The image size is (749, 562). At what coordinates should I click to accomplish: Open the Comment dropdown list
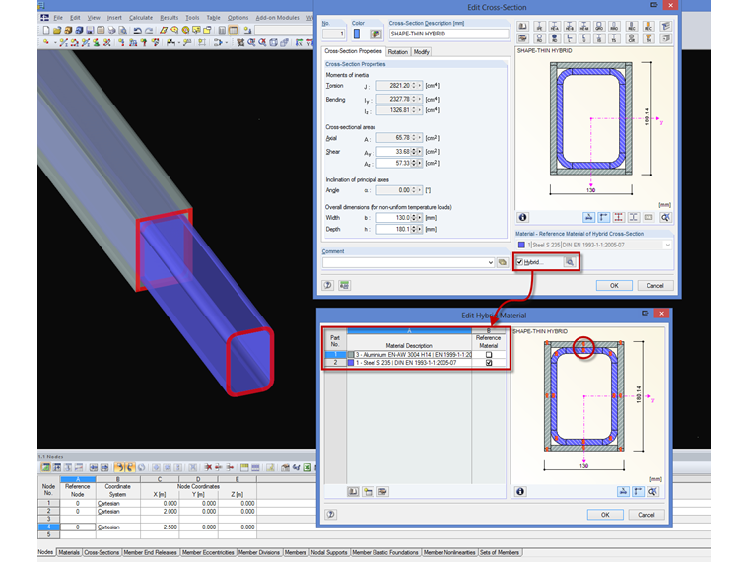coord(491,262)
